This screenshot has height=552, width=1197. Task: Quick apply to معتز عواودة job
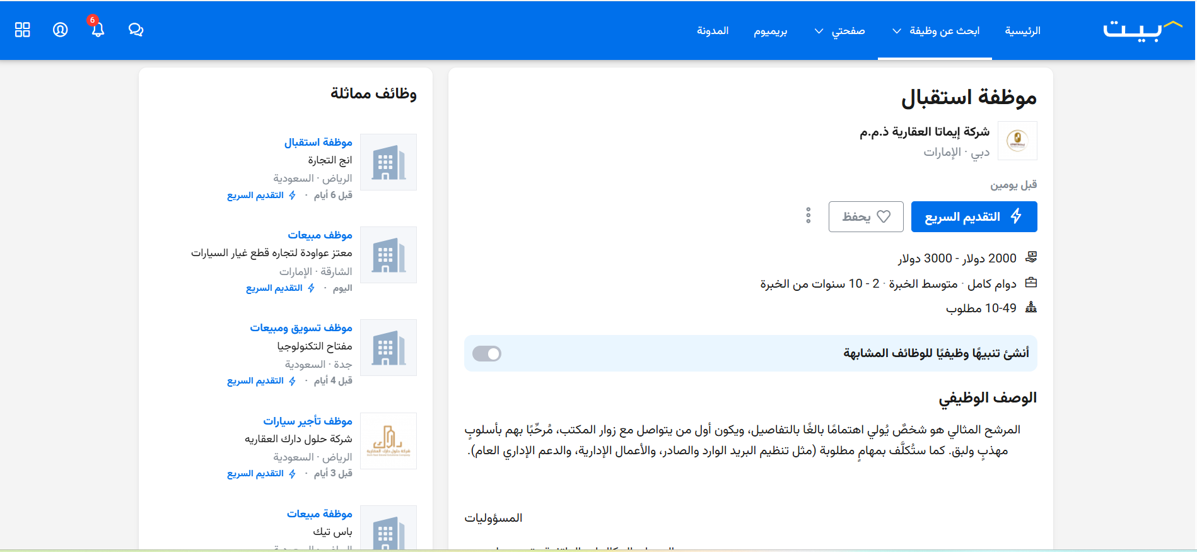[280, 288]
